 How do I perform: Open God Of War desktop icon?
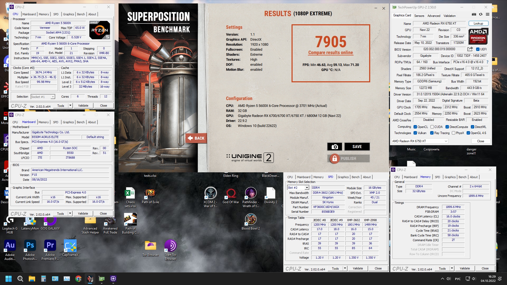[231, 196]
